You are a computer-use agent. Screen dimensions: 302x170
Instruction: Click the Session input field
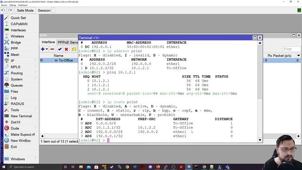(x=53, y=10)
